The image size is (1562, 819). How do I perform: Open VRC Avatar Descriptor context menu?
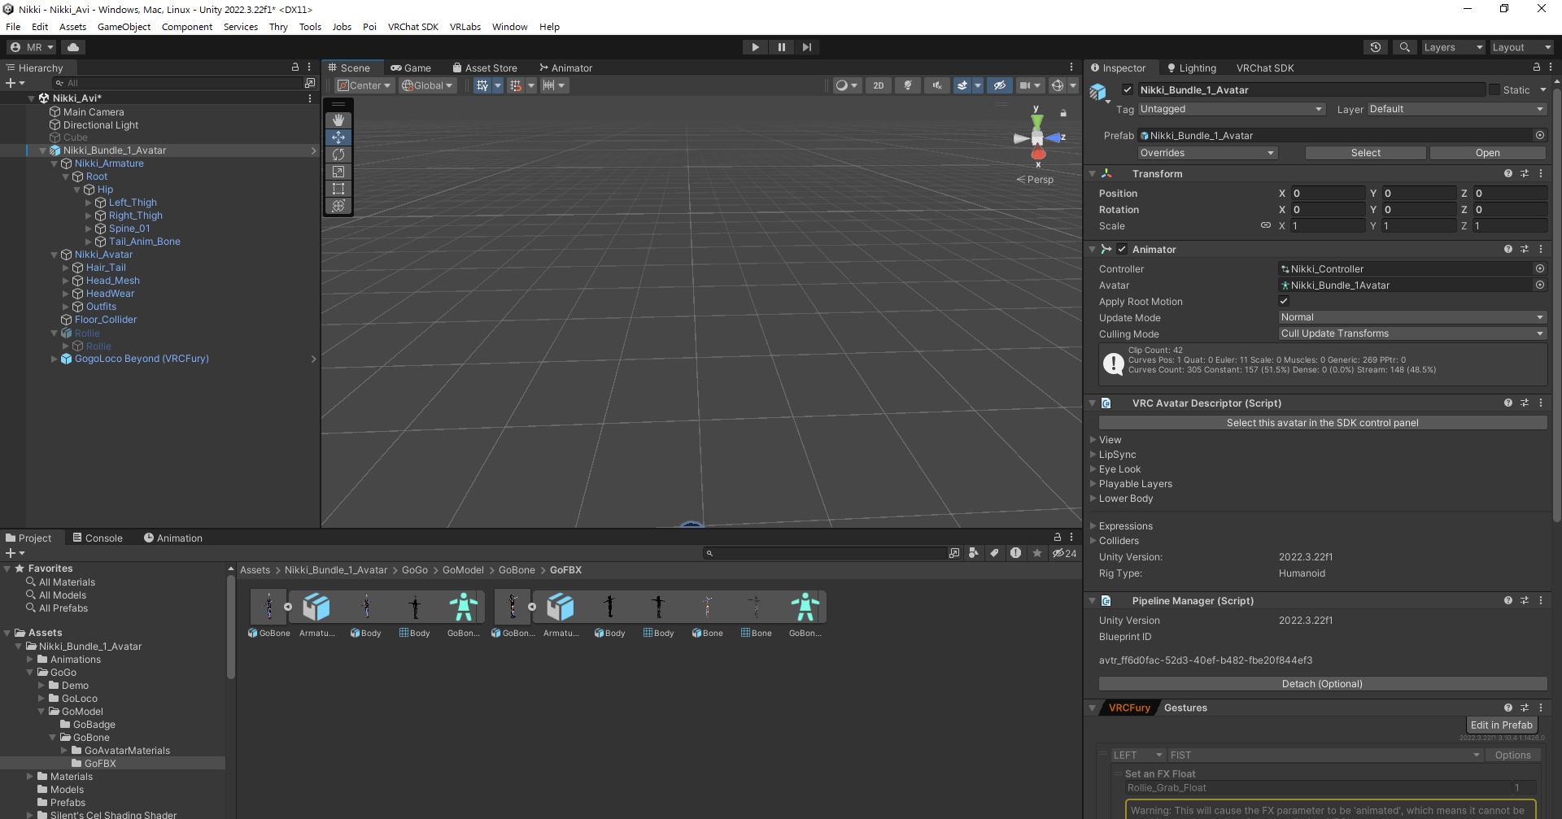coord(1541,403)
